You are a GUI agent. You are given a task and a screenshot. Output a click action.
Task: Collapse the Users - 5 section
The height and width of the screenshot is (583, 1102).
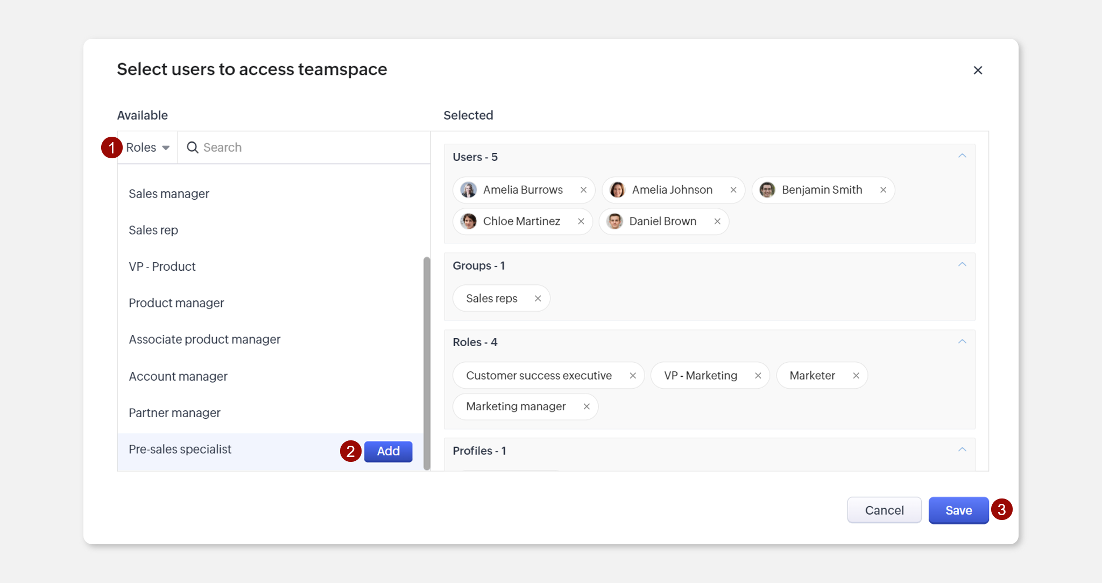click(x=962, y=156)
